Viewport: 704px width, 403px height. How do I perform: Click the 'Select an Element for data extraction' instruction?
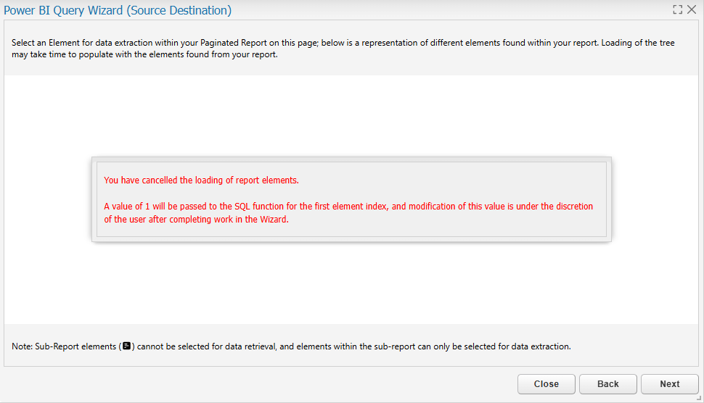(x=343, y=49)
